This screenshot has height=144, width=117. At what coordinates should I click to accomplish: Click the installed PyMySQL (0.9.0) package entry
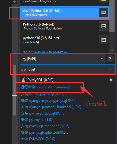(x=40, y=80)
